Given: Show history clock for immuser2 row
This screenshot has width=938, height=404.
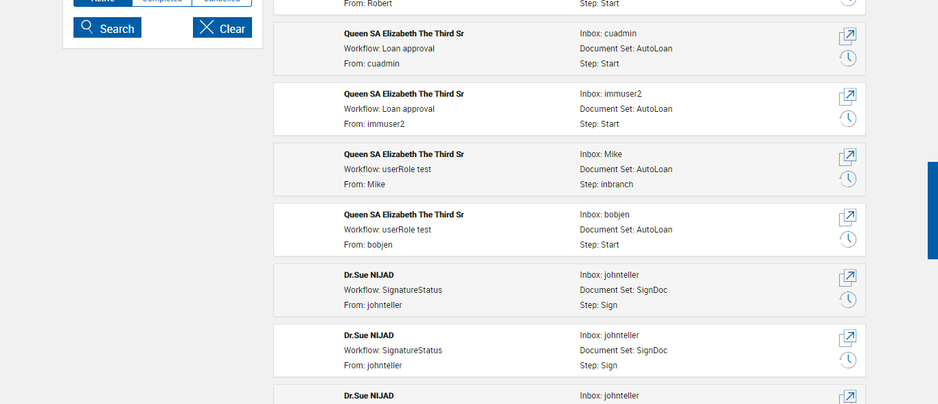Looking at the screenshot, I should click(847, 119).
